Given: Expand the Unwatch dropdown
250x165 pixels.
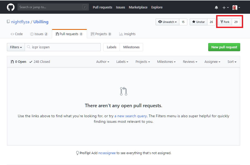Looking at the screenshot, I should point(167,22).
